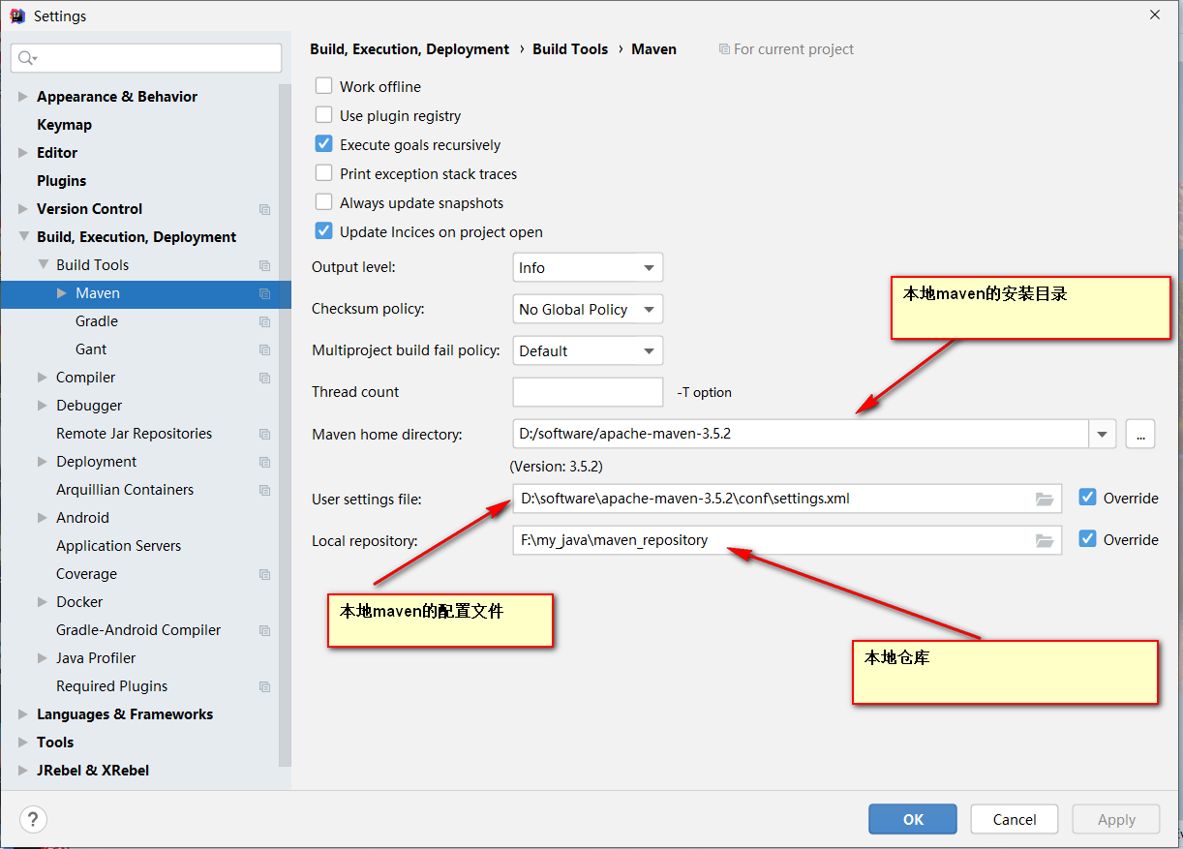Viewport: 1183px width, 849px height.
Task: Click project-level icon beside Gant
Action: coord(265,349)
